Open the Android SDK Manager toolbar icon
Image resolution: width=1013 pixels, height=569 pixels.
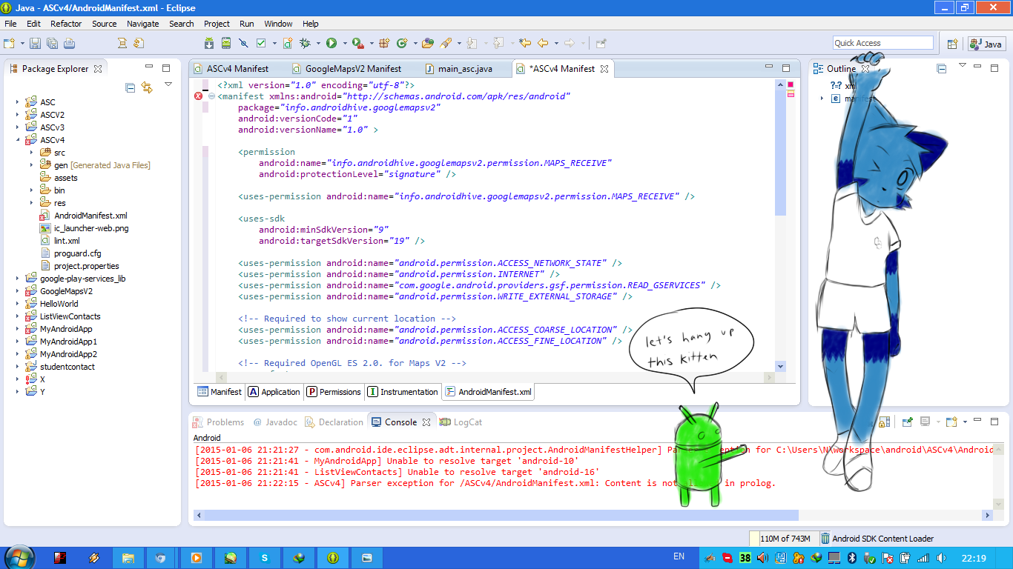point(209,44)
